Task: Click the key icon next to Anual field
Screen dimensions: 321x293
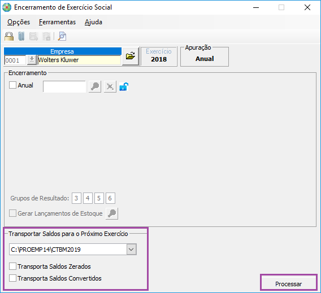Action: pyautogui.click(x=95, y=86)
